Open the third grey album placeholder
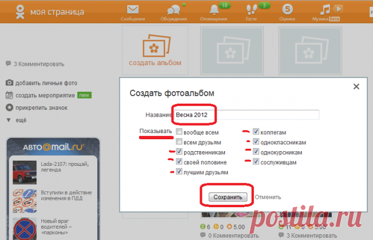This screenshot has width=373, height=240. (310, 51)
